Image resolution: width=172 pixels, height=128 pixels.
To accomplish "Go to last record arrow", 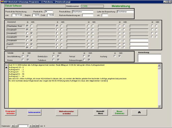I will (x=34, y=126).
